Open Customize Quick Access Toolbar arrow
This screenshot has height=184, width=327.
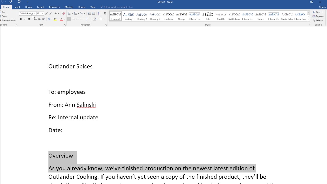27,2
